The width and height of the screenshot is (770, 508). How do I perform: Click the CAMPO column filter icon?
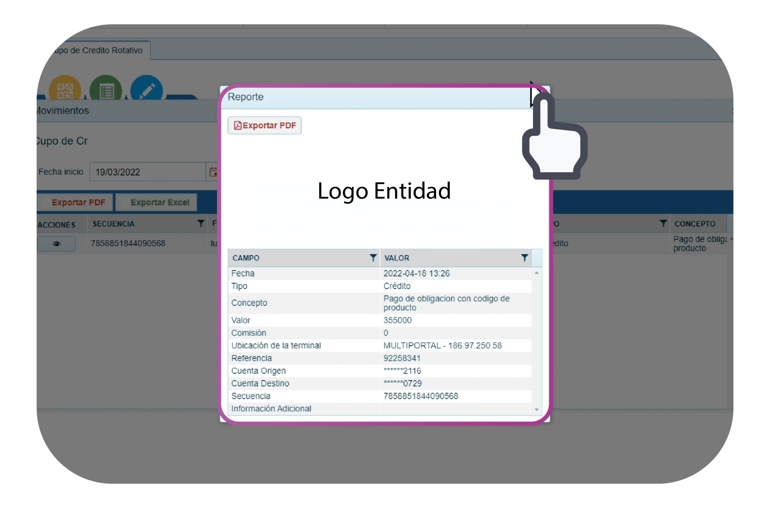point(373,258)
